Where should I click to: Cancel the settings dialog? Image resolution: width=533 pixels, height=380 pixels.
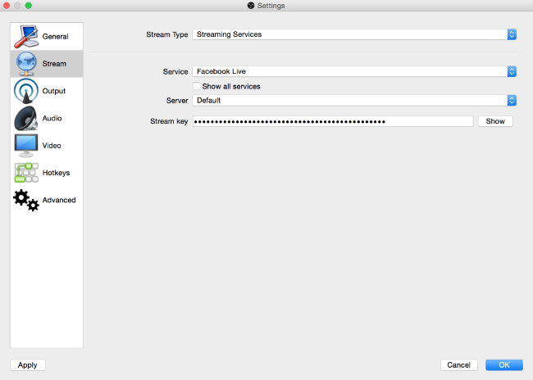point(459,365)
